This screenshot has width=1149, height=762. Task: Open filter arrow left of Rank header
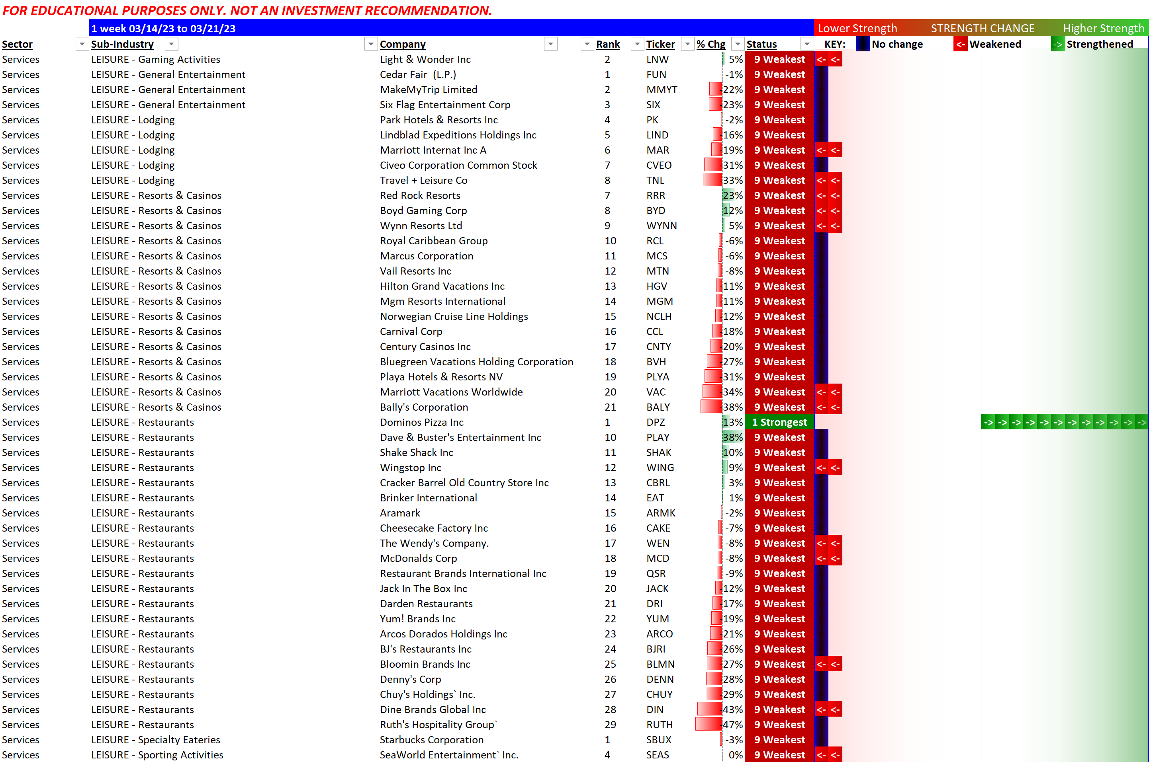(x=587, y=44)
